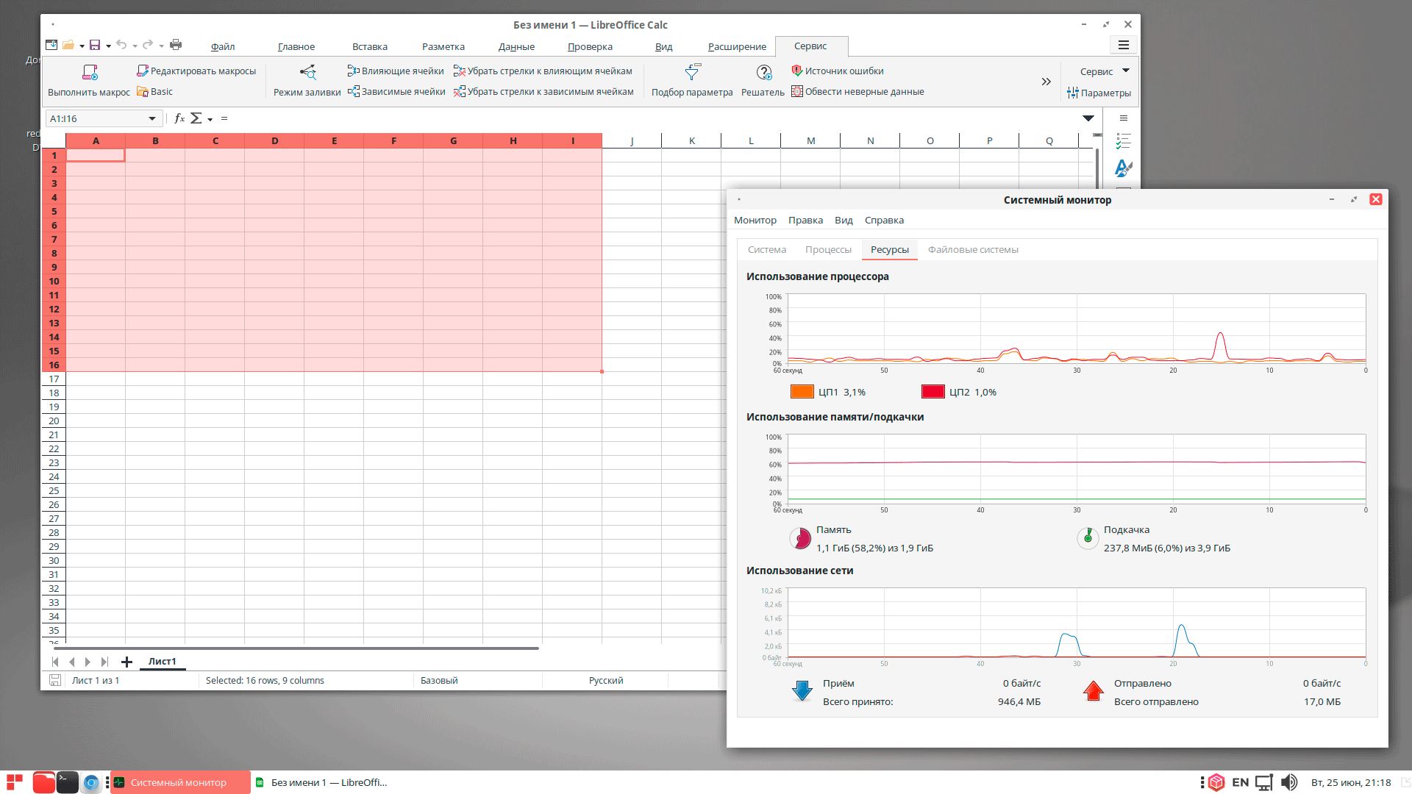This screenshot has width=1412, height=794.
Task: Click the Run Macro icon
Action: click(x=89, y=72)
